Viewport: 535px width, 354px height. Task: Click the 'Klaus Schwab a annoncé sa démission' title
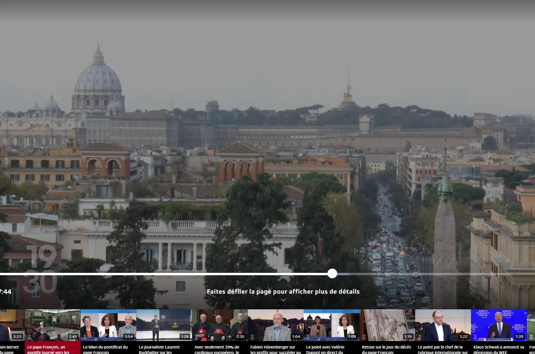[x=498, y=349]
